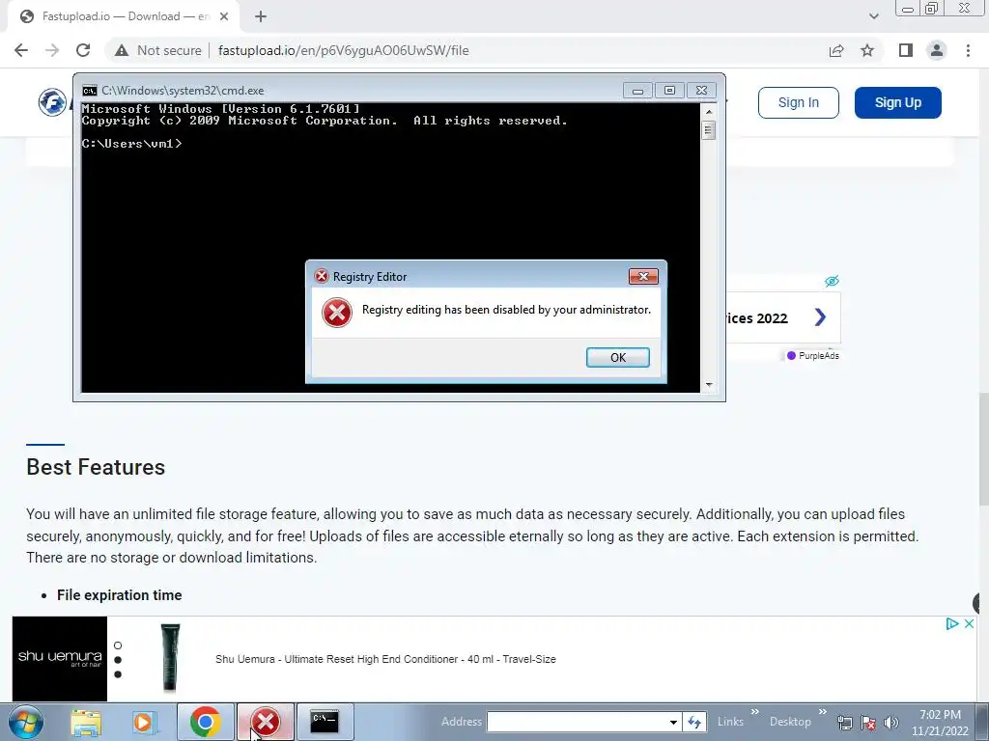Click 'File expiration time' list item
Viewport: 989px width, 741px height.
click(x=119, y=594)
